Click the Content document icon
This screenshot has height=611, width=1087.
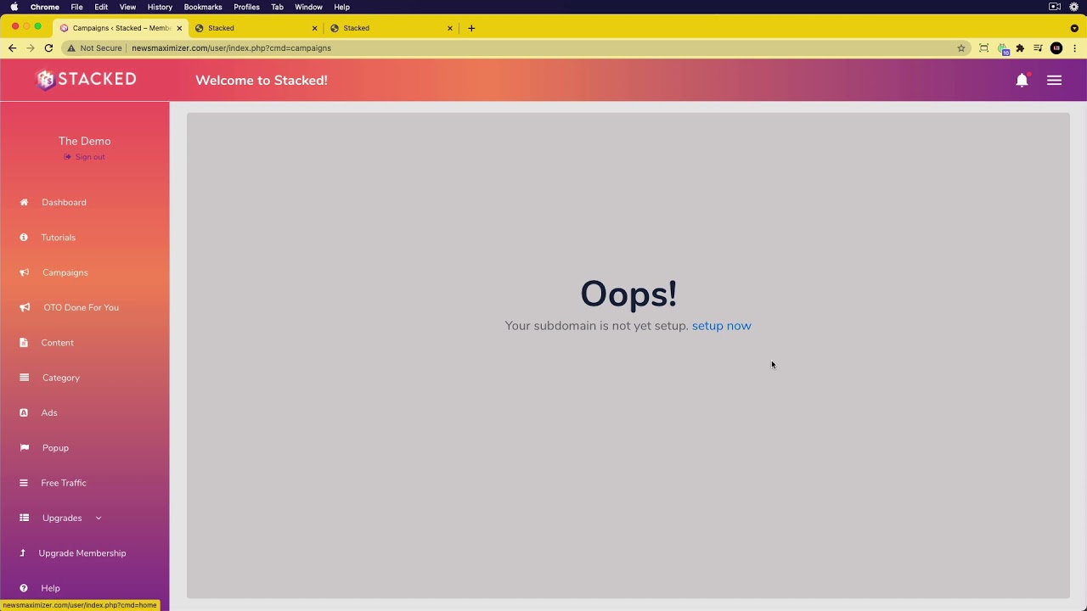(x=24, y=343)
